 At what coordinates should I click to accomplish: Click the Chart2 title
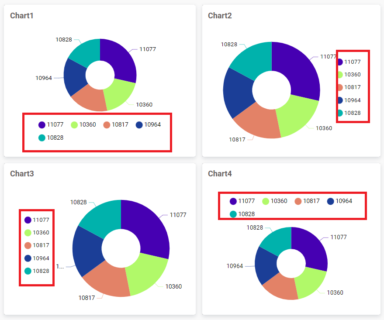[x=220, y=16]
